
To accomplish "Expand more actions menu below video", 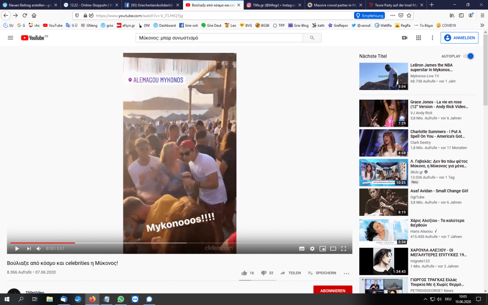I will point(346,273).
